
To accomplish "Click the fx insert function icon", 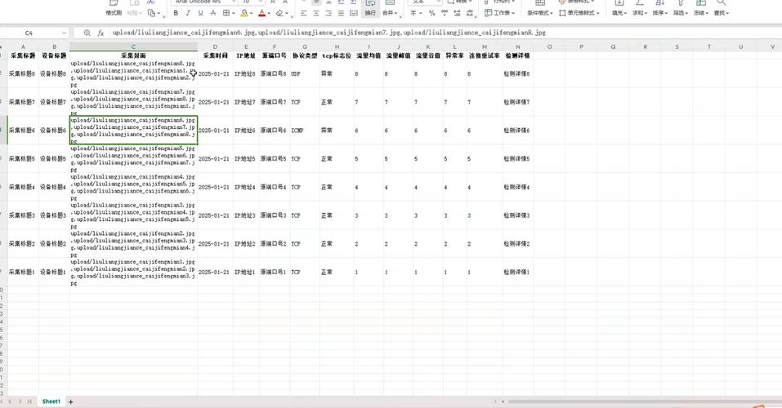I will point(101,33).
